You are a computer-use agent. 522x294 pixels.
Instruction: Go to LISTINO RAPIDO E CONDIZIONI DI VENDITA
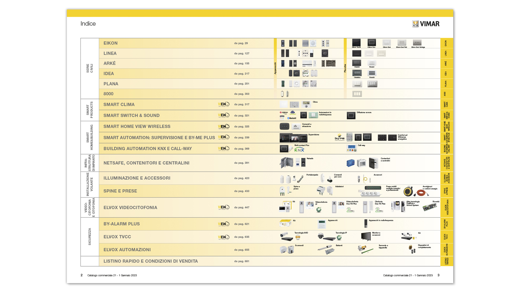[151, 261]
